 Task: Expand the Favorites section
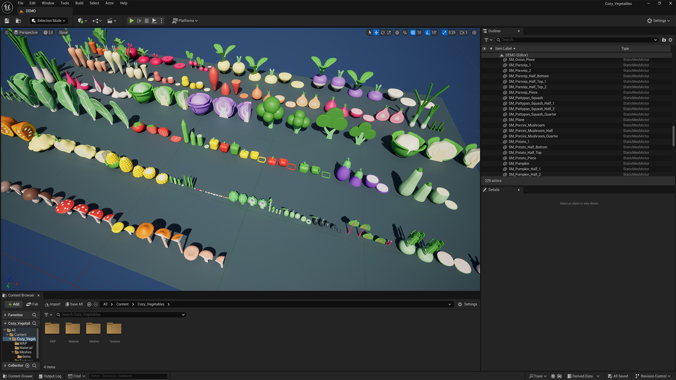(x=5, y=315)
